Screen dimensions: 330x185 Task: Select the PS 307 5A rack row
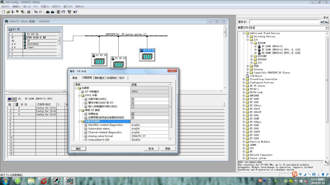pos(33,34)
